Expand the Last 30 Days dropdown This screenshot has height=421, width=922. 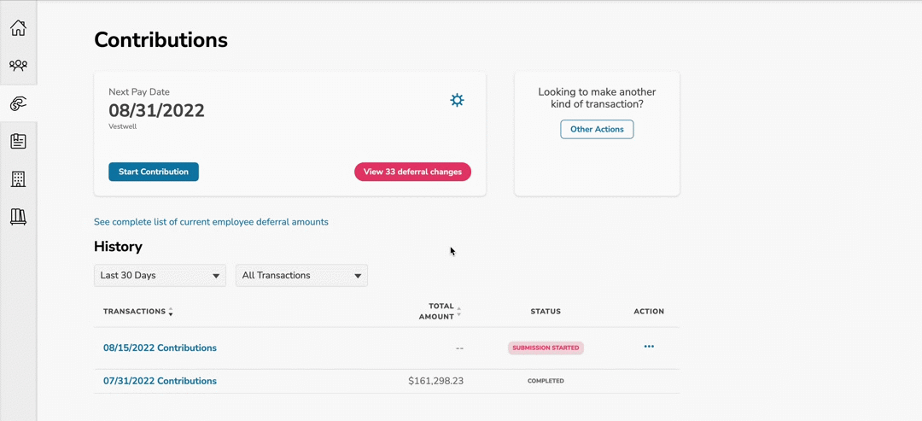160,276
